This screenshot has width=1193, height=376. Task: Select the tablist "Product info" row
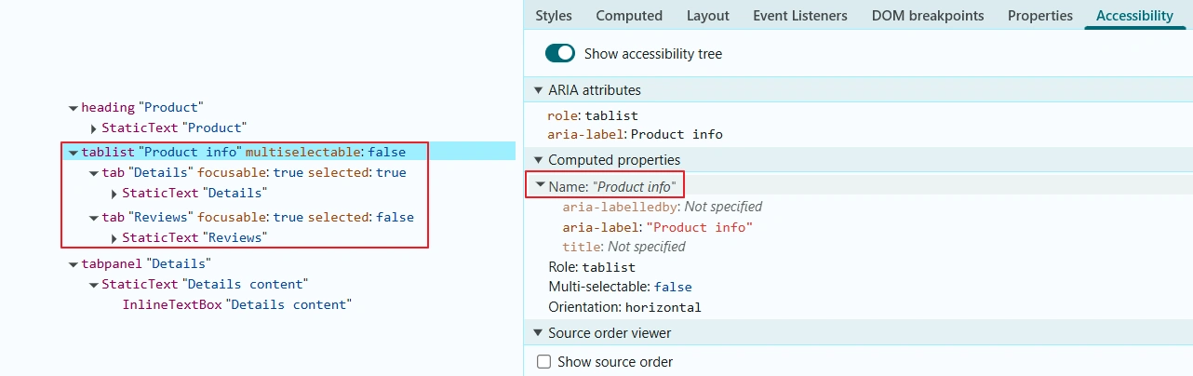[243, 152]
